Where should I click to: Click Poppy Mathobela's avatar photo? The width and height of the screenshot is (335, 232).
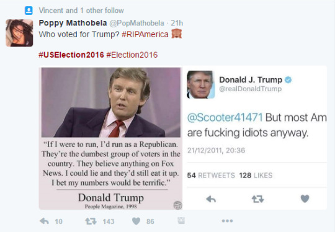19,33
